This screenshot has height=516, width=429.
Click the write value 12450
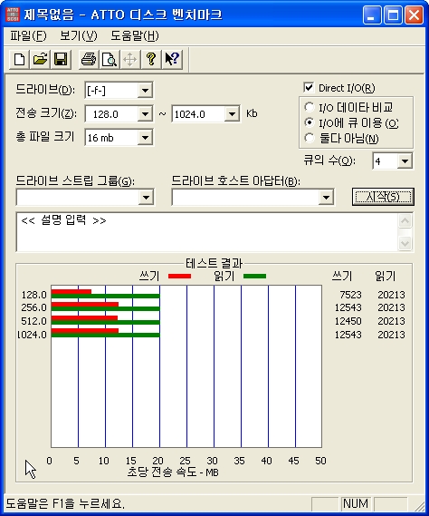pos(348,321)
